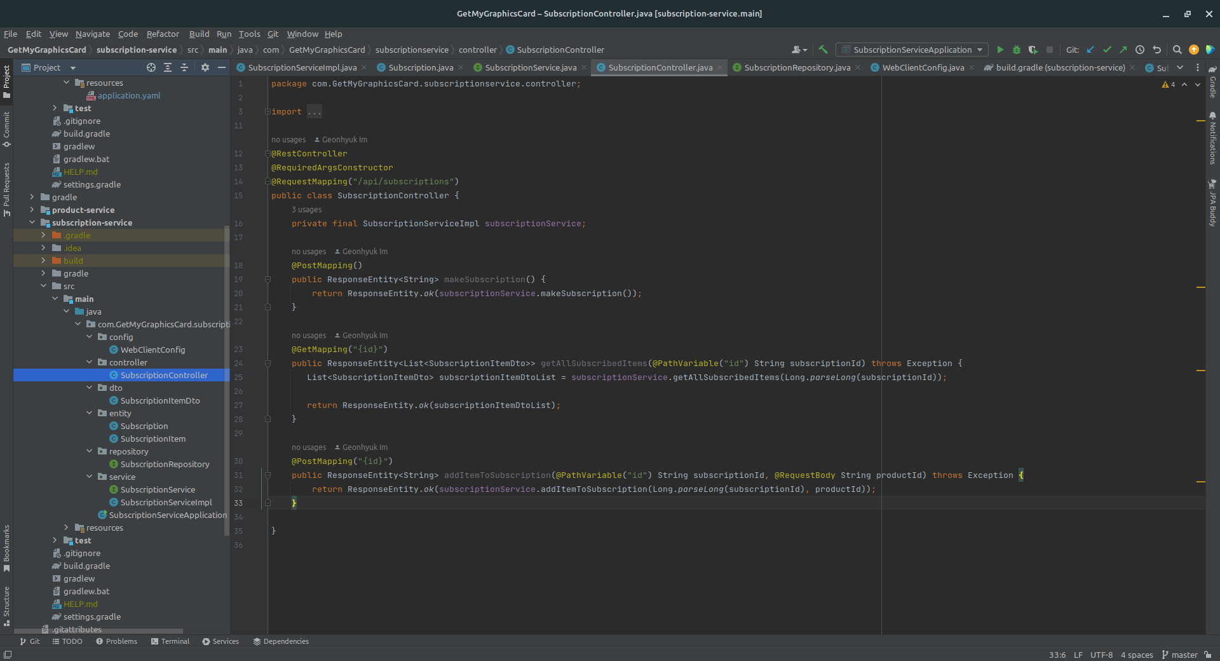Viewport: 1220px width, 661px height.
Task: Open SubscriptionServiceImpl in the project tree
Action: 166,502
